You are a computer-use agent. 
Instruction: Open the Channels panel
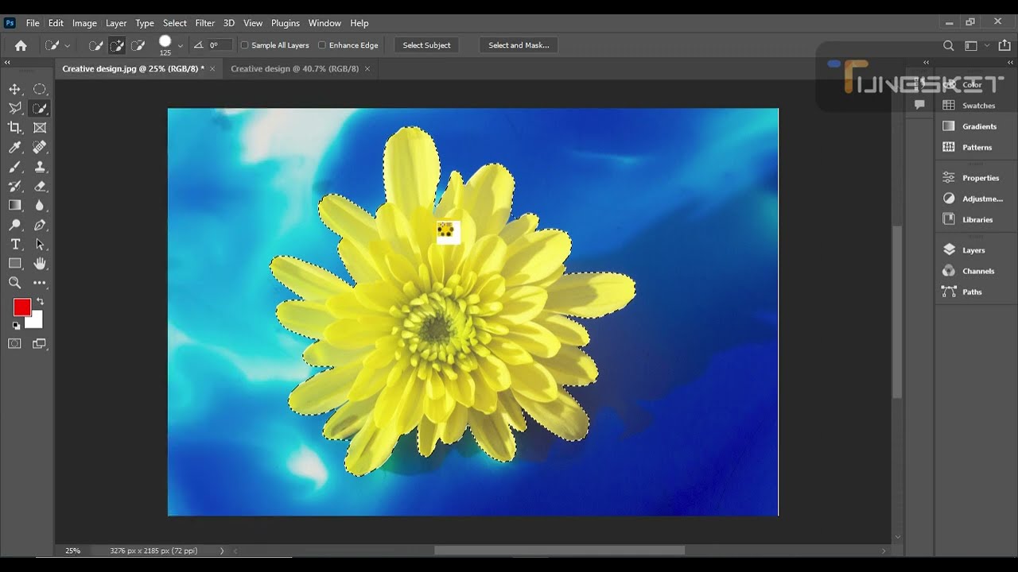(969, 271)
